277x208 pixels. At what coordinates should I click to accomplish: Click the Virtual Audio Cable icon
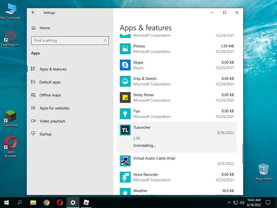coord(125,161)
